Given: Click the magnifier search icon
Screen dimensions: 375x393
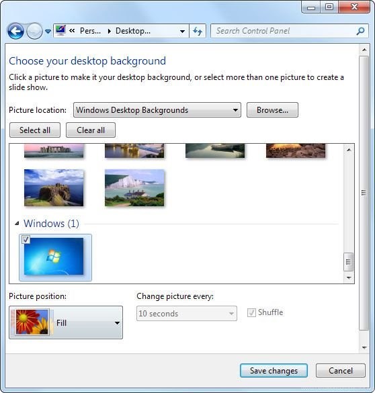Looking at the screenshot, I should [x=360, y=31].
